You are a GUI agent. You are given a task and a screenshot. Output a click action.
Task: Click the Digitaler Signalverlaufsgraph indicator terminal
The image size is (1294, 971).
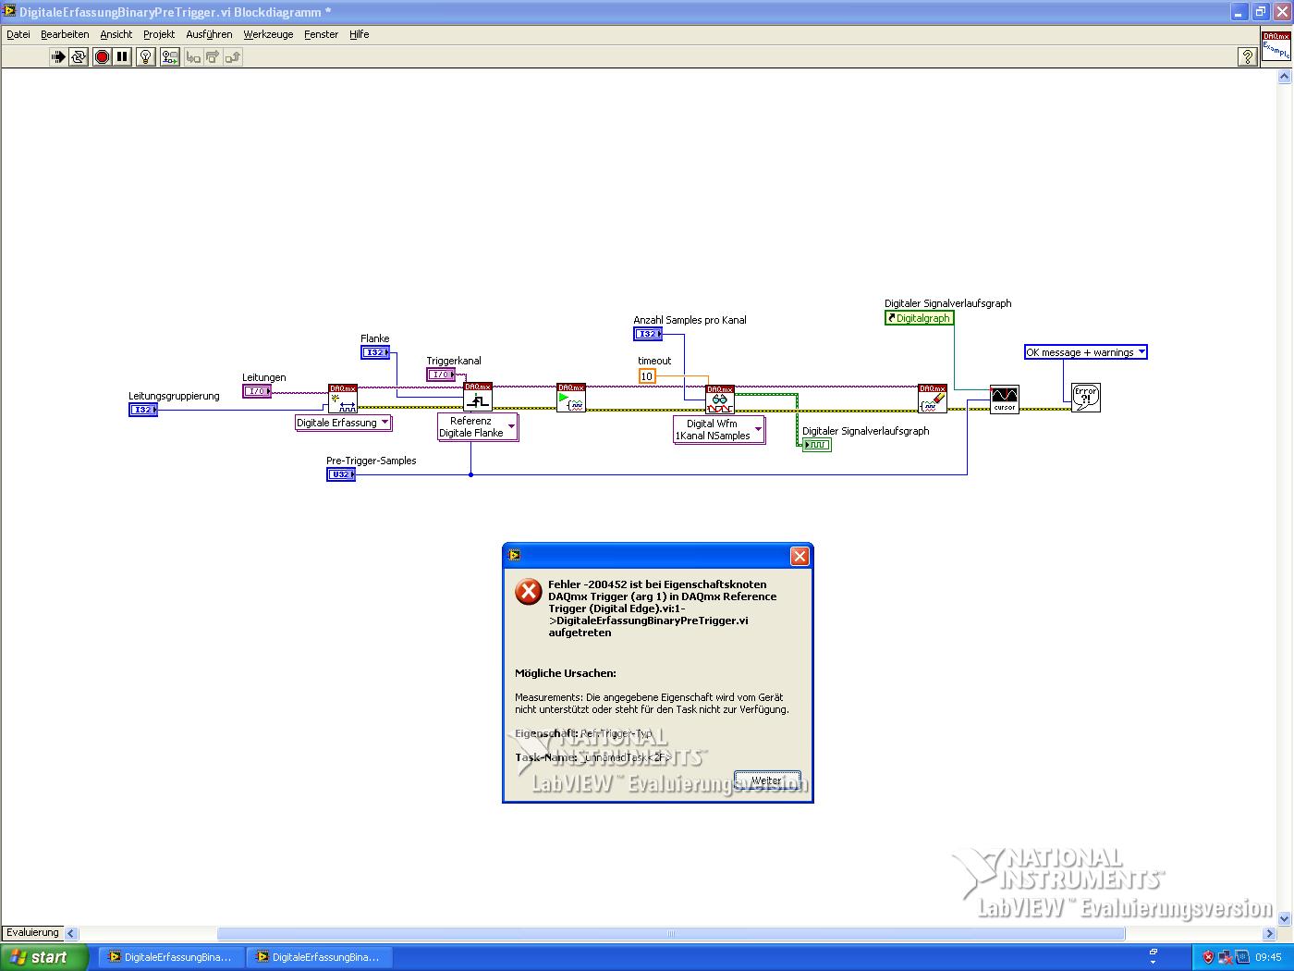(x=817, y=445)
